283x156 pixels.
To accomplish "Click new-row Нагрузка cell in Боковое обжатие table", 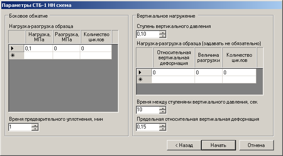I will pyautogui.click(x=38, y=55).
